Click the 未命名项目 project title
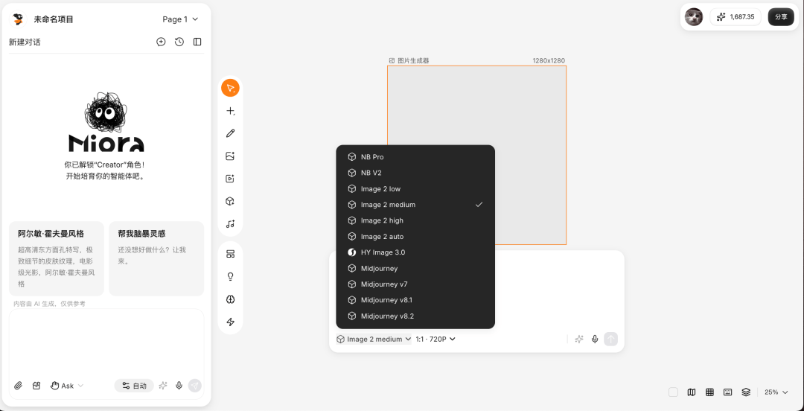Viewport: 804px width, 411px height. pyautogui.click(x=54, y=19)
